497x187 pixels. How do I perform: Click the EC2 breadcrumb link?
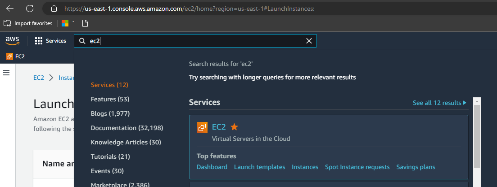click(x=39, y=78)
